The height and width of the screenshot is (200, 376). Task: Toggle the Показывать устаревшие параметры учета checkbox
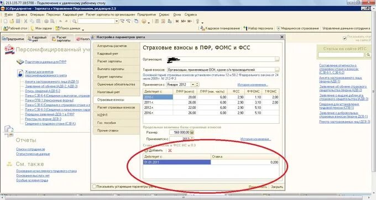[94, 186]
